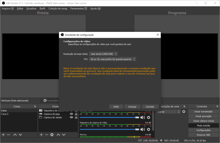The height and width of the screenshot is (143, 220).
Task: Click Iniciar câmera virtual button
Action: 204,121
